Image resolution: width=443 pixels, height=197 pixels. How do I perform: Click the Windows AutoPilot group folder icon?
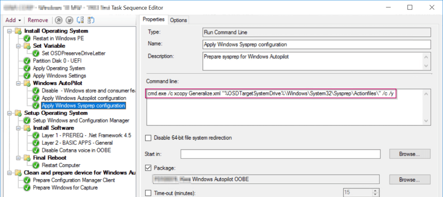tap(27, 83)
